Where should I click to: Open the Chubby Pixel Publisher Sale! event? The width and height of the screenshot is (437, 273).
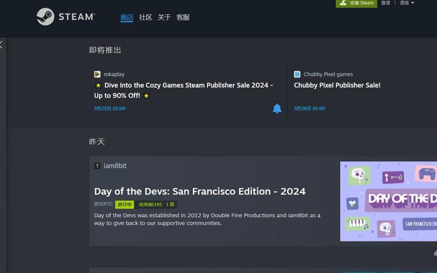click(337, 85)
